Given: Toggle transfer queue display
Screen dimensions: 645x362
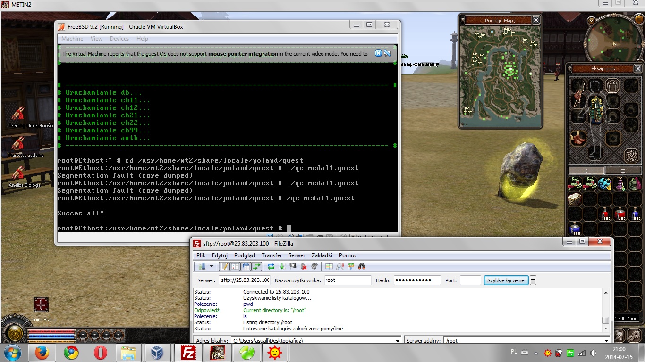Looking at the screenshot, I should (x=256, y=266).
